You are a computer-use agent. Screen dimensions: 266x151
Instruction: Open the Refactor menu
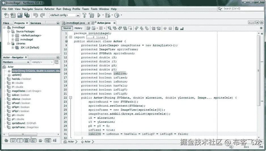(49, 9)
